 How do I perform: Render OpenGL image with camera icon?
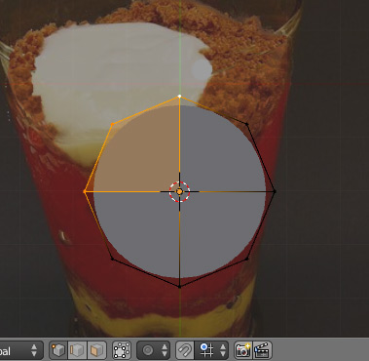(243, 350)
